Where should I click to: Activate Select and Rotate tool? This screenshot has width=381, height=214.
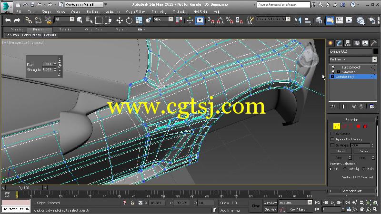[129, 20]
